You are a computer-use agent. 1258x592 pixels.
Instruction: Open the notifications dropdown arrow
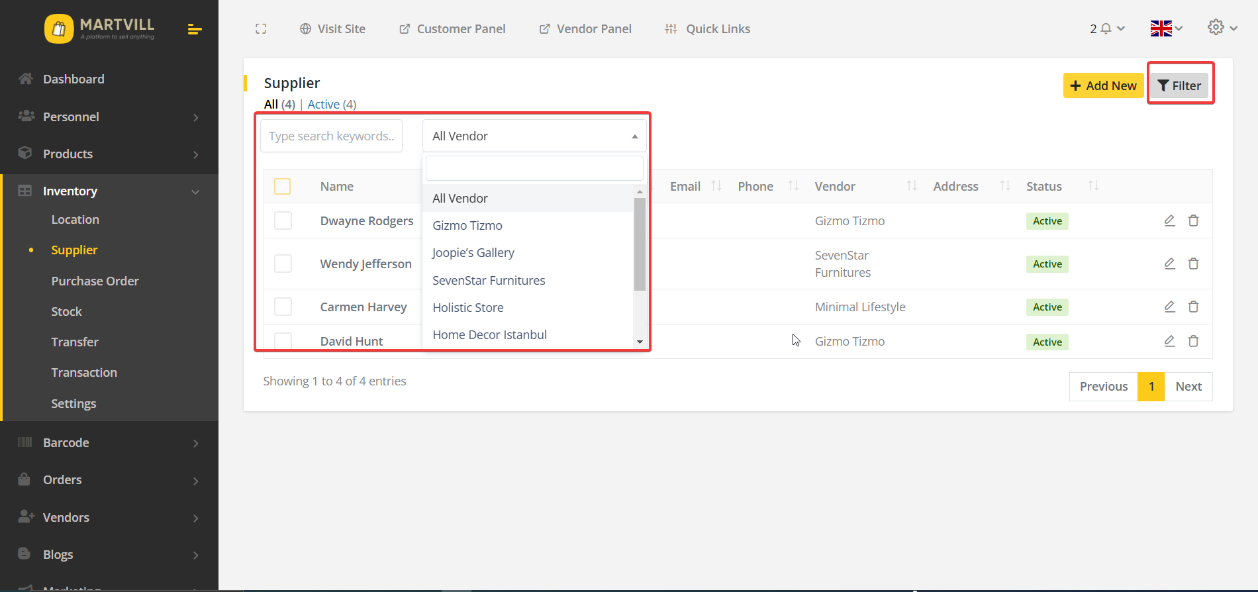tap(1121, 28)
